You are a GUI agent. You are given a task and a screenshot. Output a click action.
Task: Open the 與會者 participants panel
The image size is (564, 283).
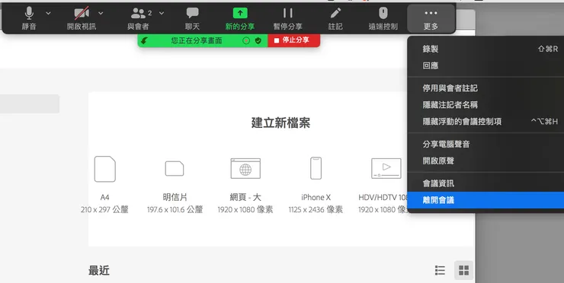tap(138, 18)
